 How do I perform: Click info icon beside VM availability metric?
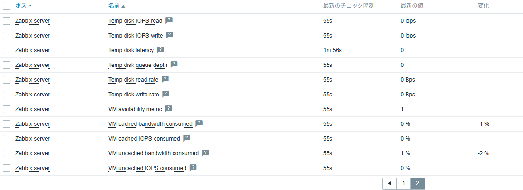(168, 109)
